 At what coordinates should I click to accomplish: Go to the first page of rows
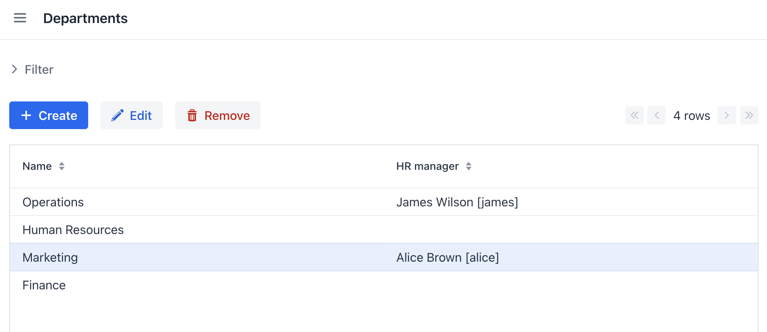tap(634, 115)
